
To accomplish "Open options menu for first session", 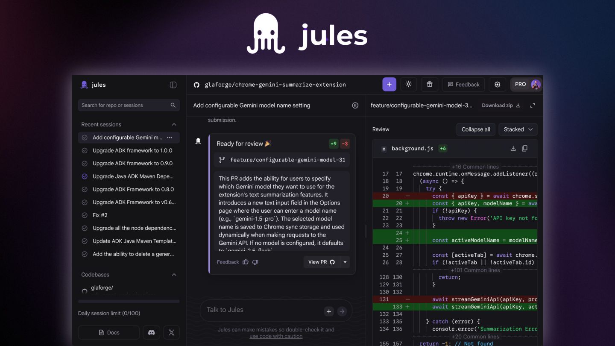I will tap(170, 138).
